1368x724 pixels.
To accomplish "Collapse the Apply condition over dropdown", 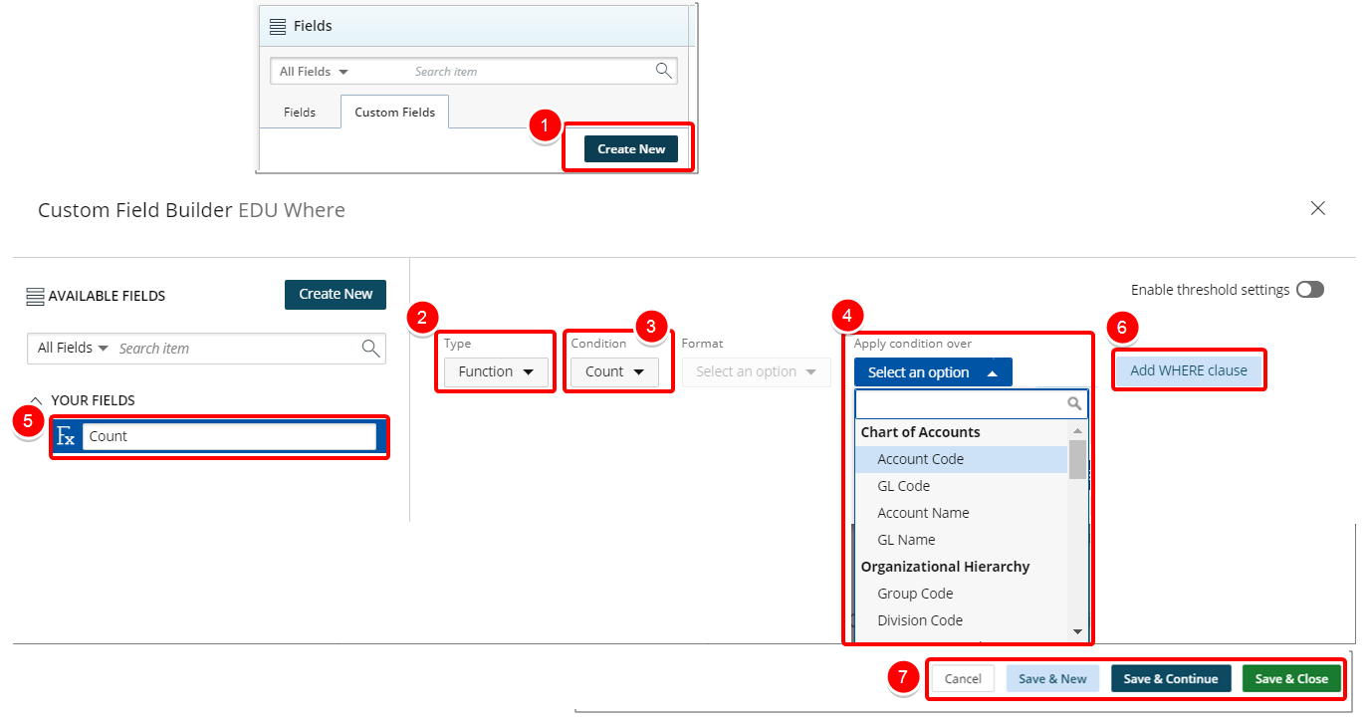I will 933,372.
